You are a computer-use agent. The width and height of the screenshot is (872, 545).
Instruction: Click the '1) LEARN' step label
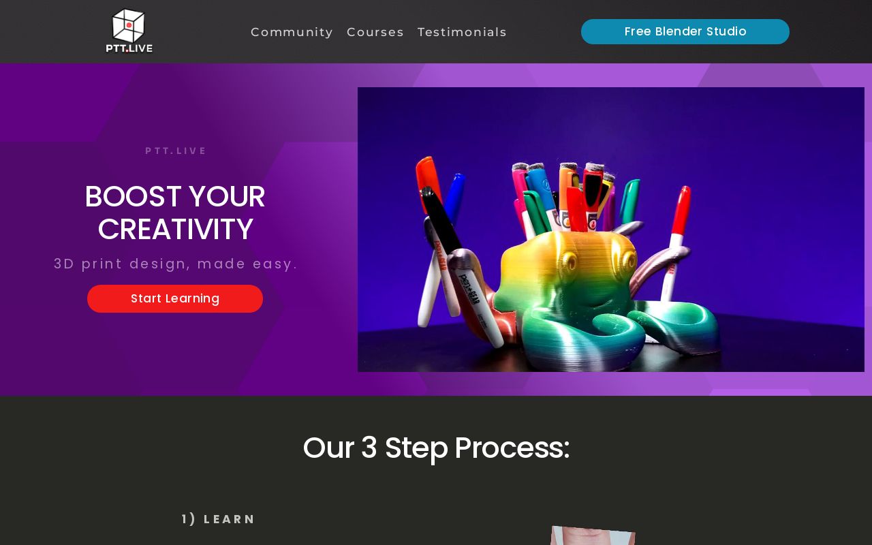(x=219, y=519)
